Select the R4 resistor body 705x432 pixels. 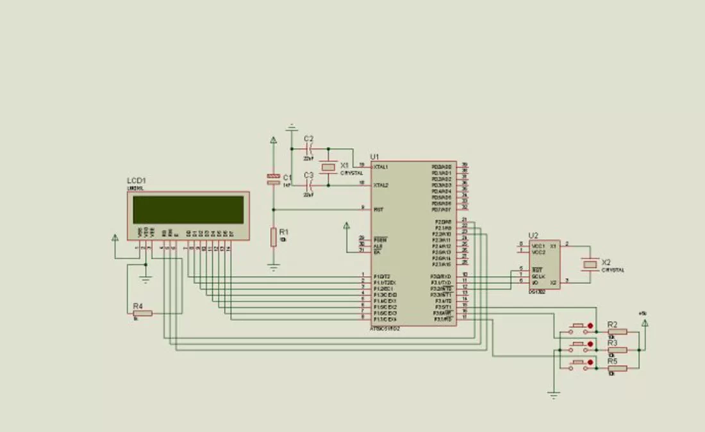[143, 313]
